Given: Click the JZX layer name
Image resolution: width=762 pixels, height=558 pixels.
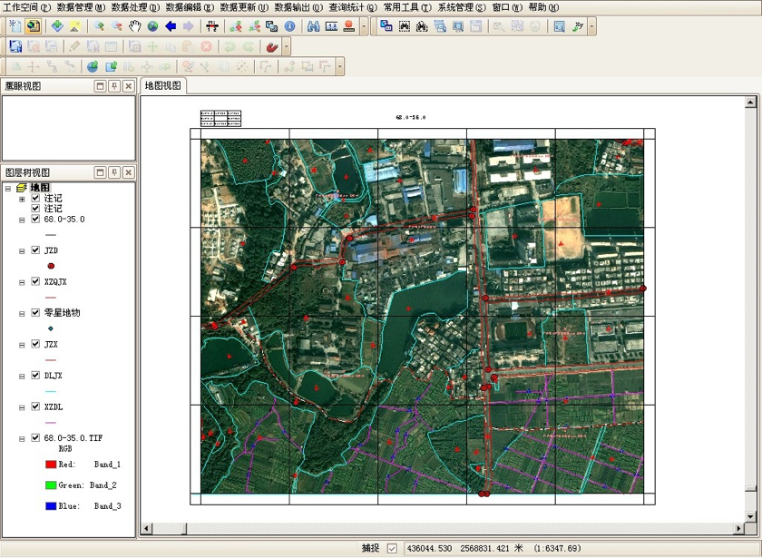Looking at the screenshot, I should coord(51,345).
